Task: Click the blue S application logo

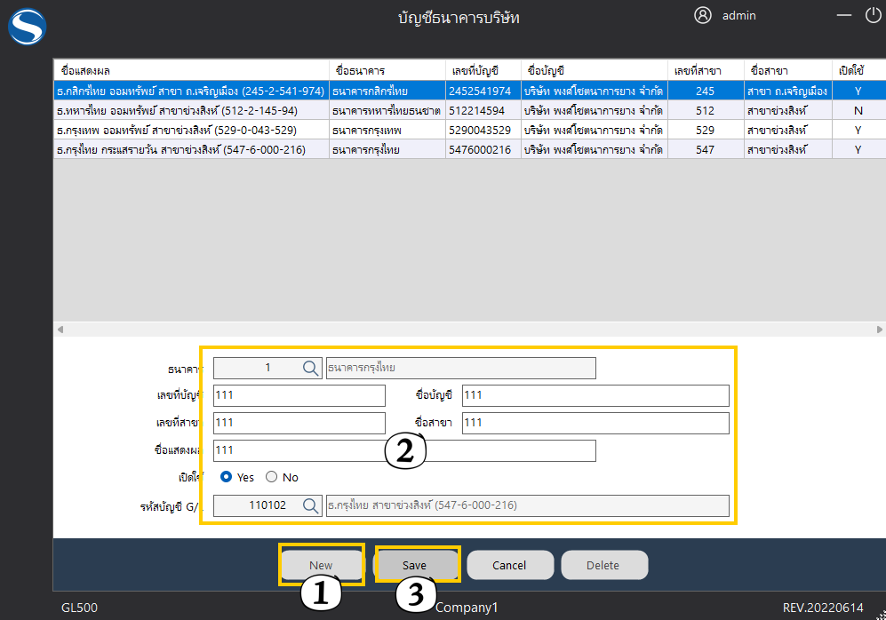Action: pos(27,26)
